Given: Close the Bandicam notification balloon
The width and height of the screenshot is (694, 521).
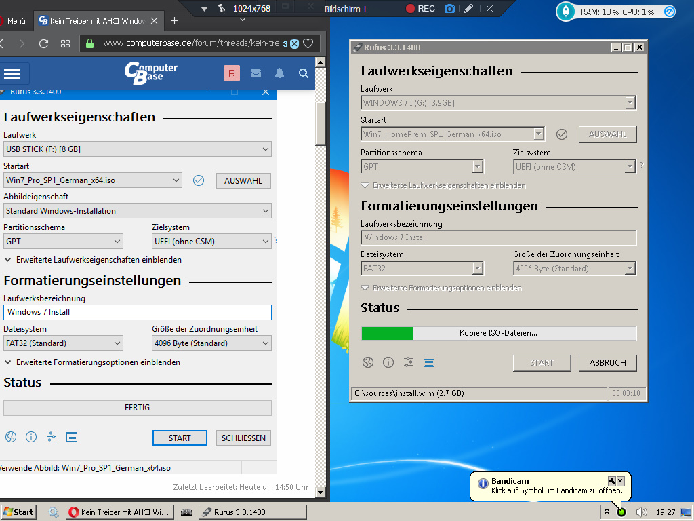Looking at the screenshot, I should point(621,481).
